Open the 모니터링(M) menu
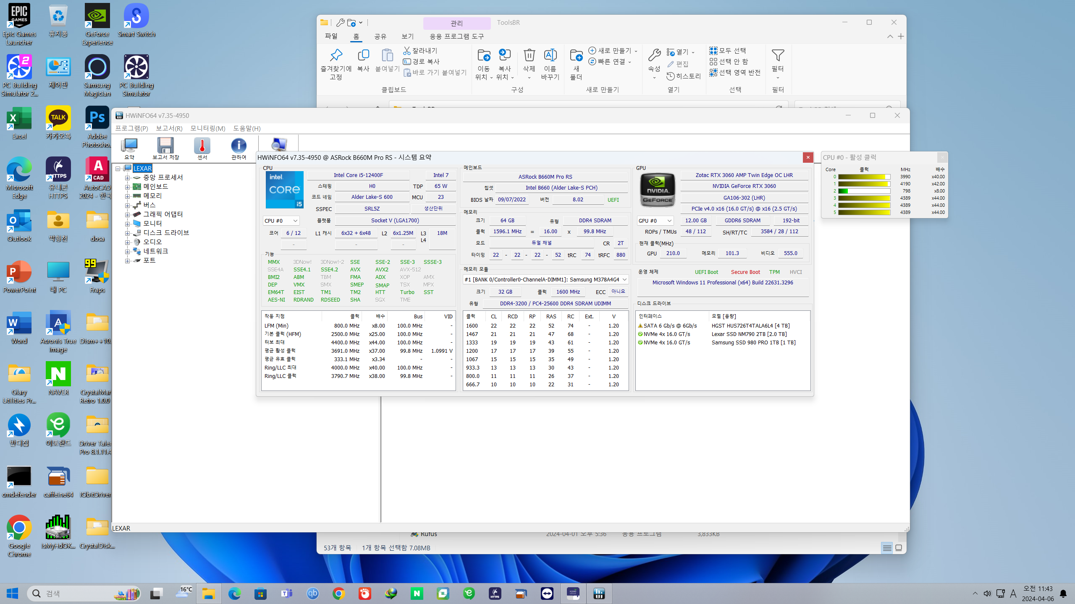Screen dimensions: 1075x604 point(207,128)
